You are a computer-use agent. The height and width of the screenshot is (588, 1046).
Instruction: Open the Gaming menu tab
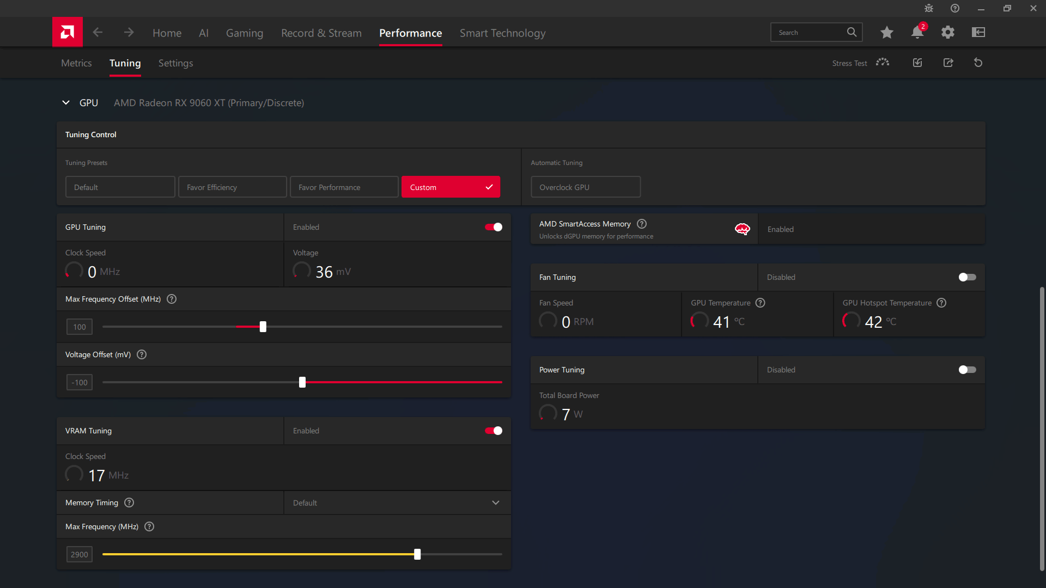(244, 33)
